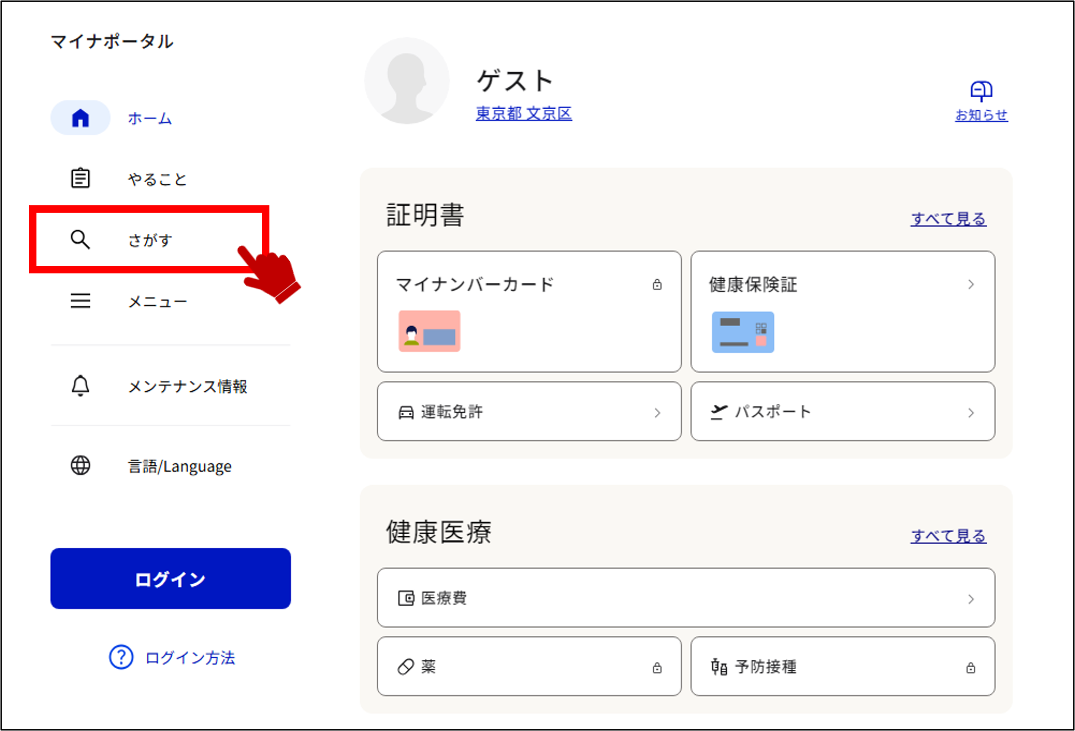Click すべて見る in 証明書 section
Screen dimensions: 1075x731
click(949, 219)
